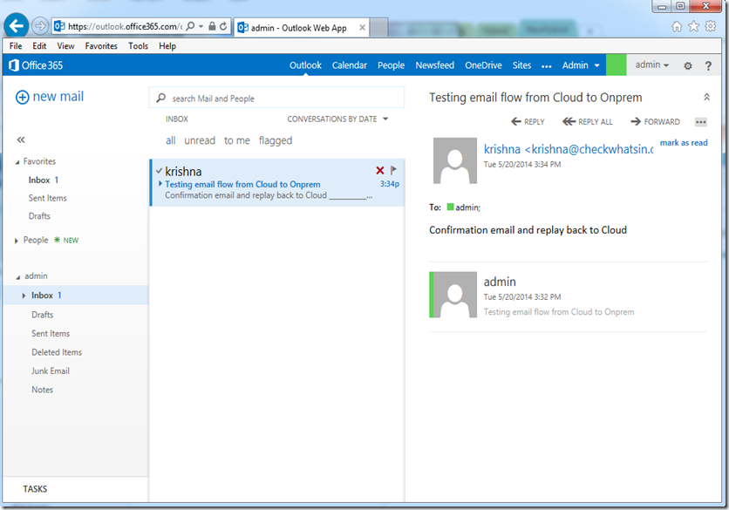Open the File menu

[16, 46]
